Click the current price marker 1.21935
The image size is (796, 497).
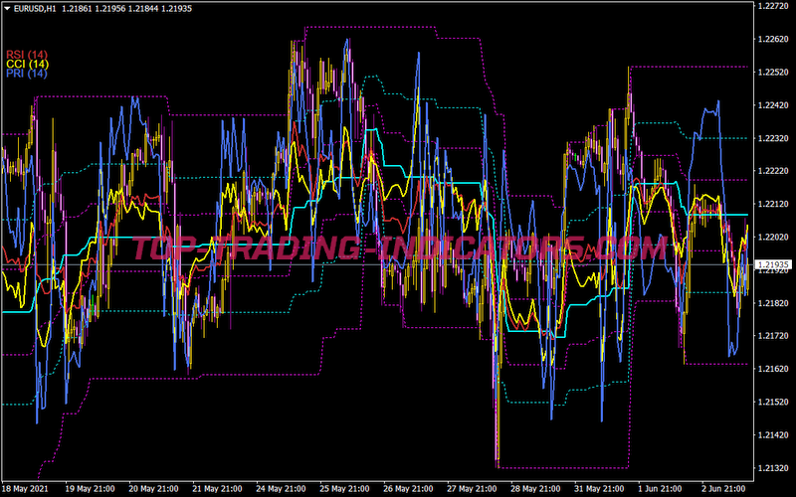pos(774,264)
